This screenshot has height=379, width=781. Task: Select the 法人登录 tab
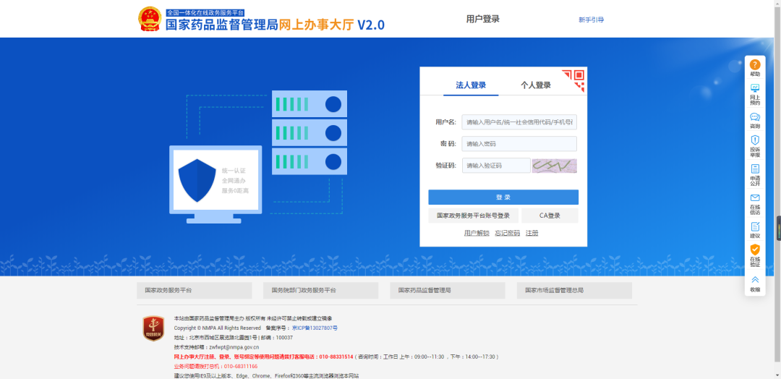(471, 85)
